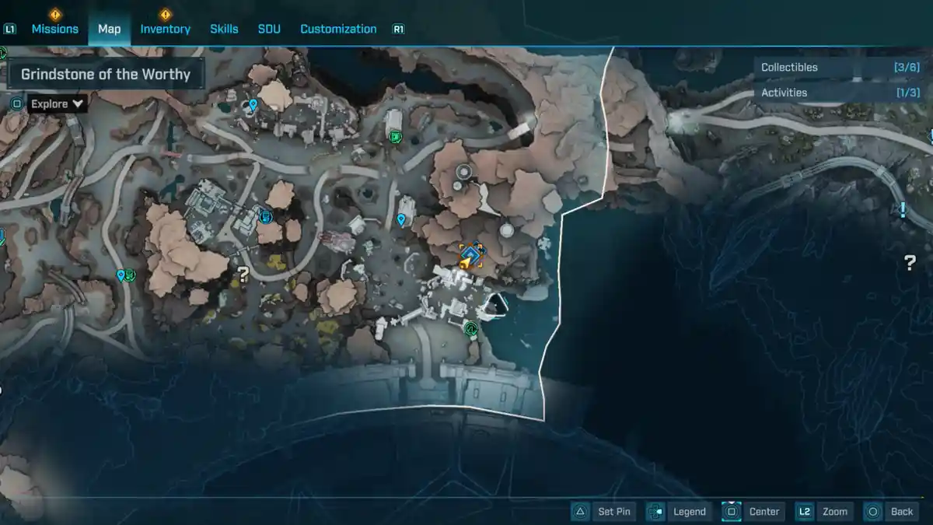Click the blue exclamation mission marker
The height and width of the screenshot is (525, 933).
coord(903,209)
